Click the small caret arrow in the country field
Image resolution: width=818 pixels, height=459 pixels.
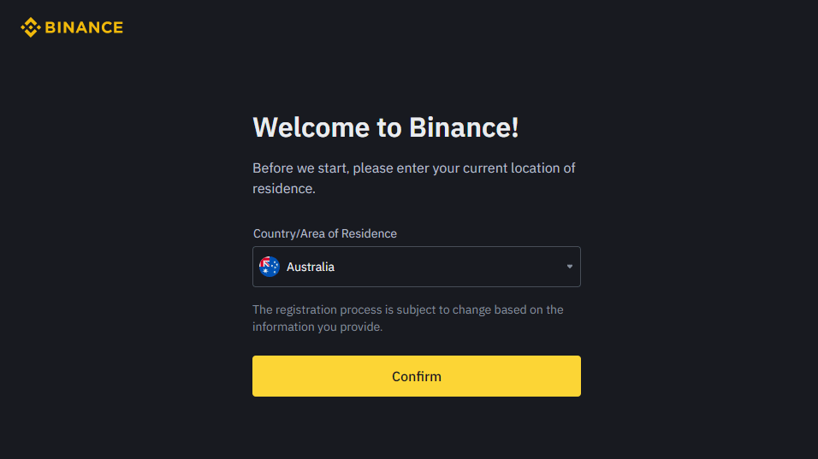(x=570, y=267)
